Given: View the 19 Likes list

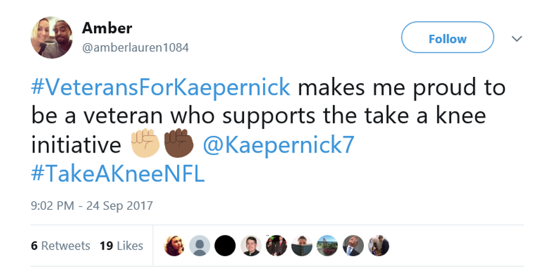Looking at the screenshot, I should 121,246.
